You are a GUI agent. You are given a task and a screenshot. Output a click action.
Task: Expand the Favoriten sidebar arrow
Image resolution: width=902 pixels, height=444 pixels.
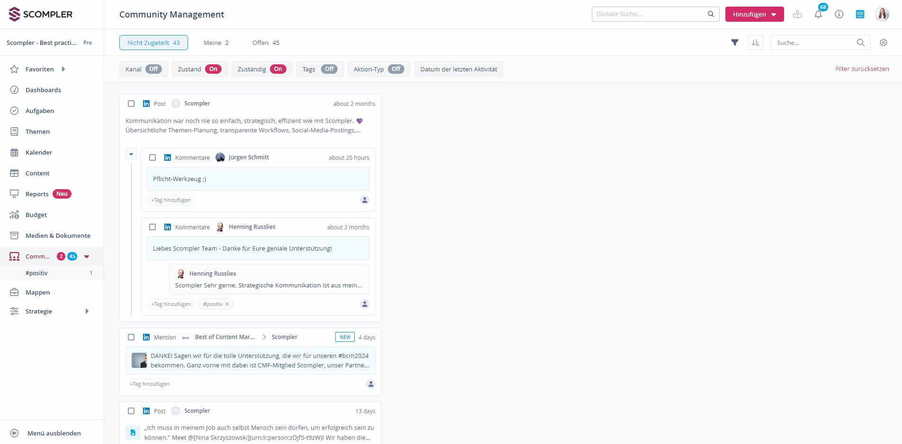coord(63,69)
